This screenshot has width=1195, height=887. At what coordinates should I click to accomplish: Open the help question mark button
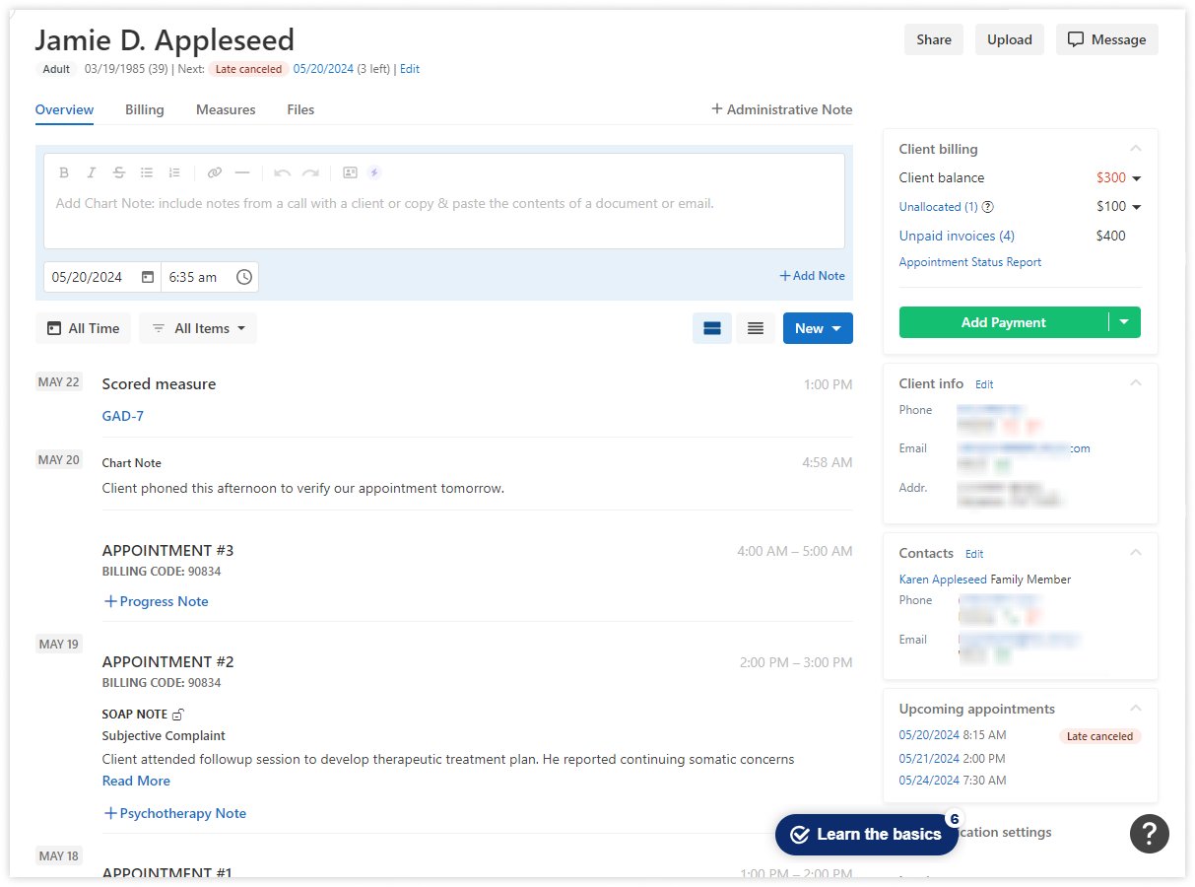click(x=1149, y=834)
